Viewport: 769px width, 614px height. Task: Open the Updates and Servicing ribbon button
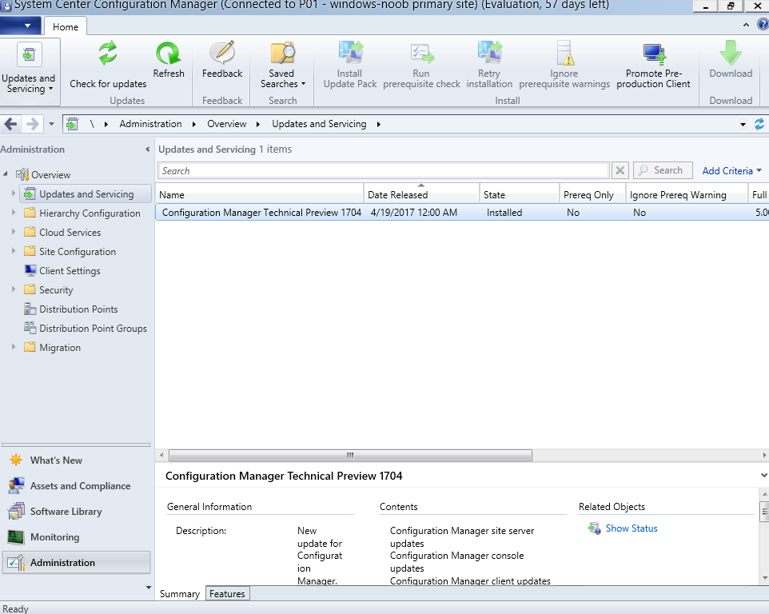29,72
